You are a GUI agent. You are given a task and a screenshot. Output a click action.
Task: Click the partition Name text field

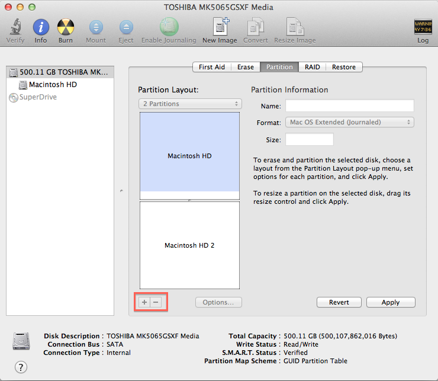[349, 105]
